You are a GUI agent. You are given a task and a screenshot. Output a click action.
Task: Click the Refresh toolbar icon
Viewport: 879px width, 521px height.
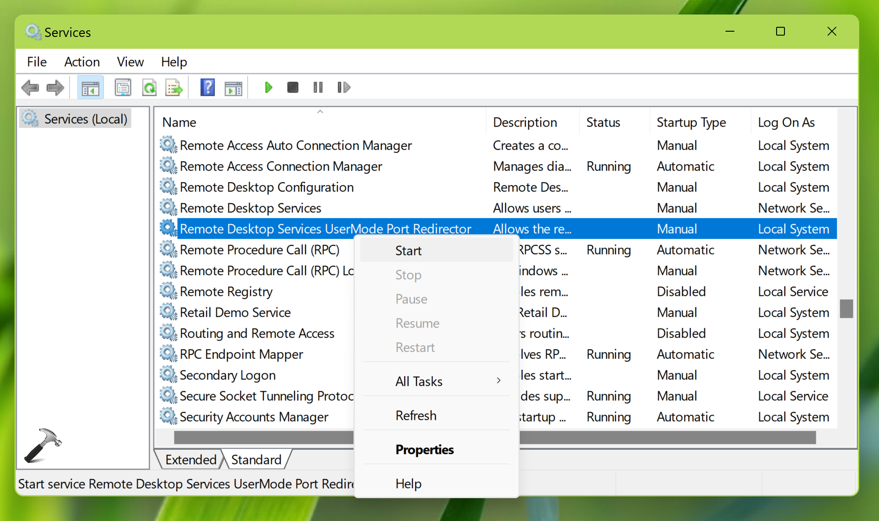coord(150,87)
